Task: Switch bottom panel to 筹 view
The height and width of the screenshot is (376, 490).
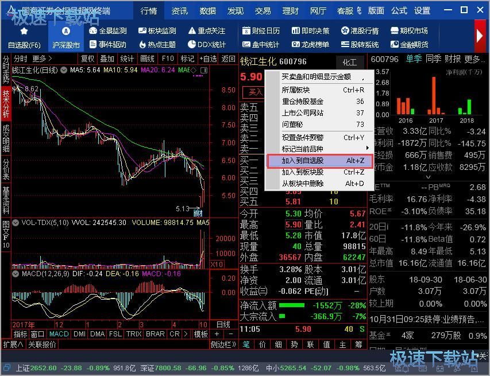Action: coord(358,344)
